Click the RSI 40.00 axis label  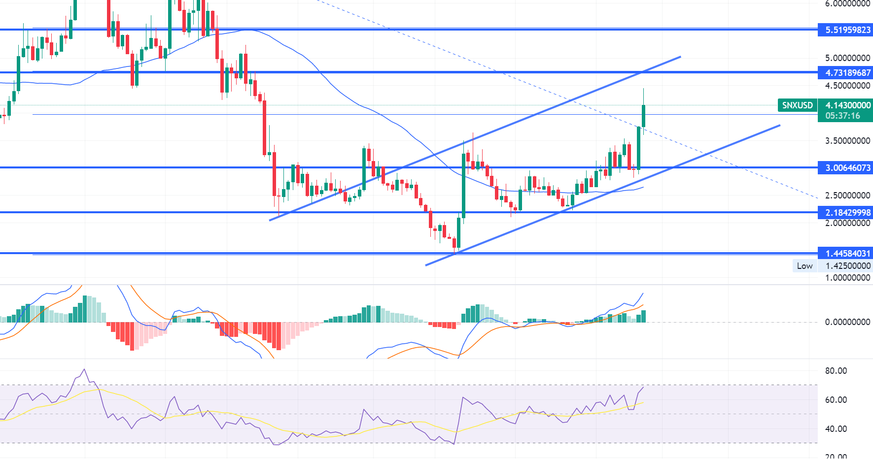[x=836, y=429]
